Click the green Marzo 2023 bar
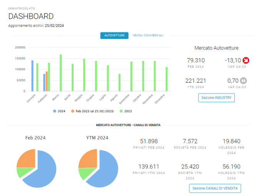The image size is (262, 196). tap(61, 73)
